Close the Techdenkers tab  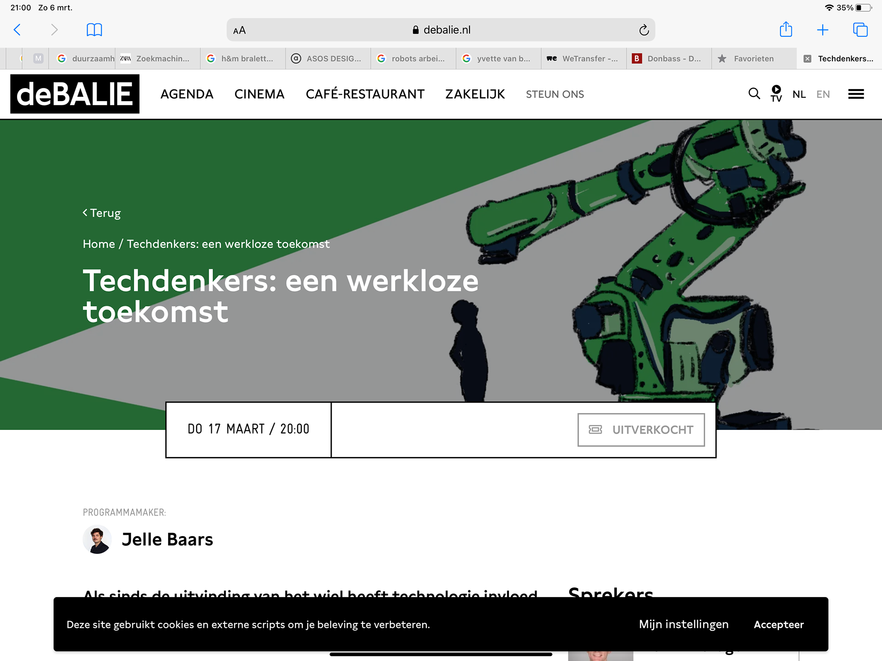pyautogui.click(x=807, y=59)
